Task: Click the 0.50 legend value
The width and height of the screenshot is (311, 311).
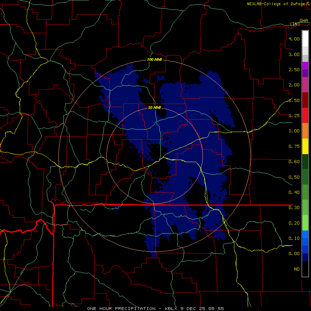Action: pos(294,177)
